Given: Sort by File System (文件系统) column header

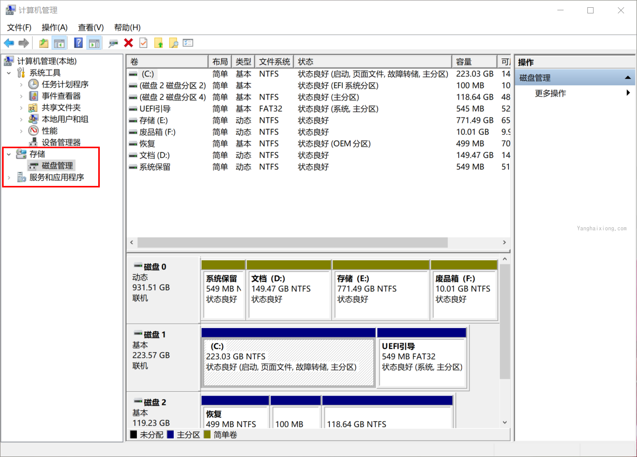Looking at the screenshot, I should [x=275, y=62].
